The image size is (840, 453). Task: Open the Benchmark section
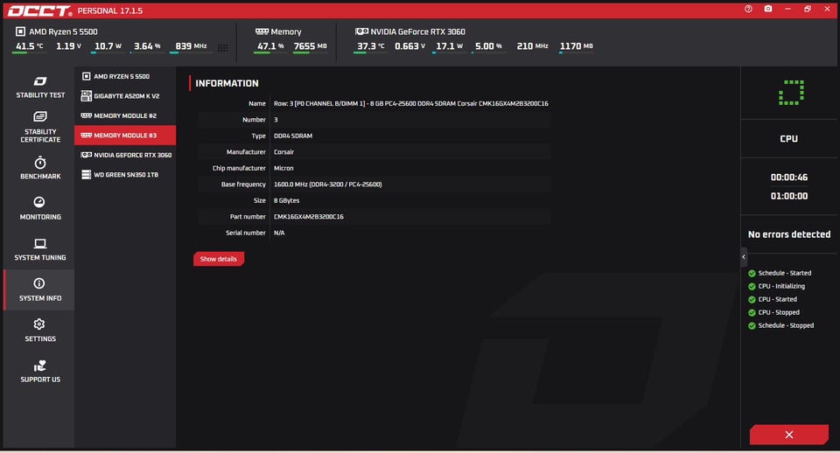coord(40,168)
